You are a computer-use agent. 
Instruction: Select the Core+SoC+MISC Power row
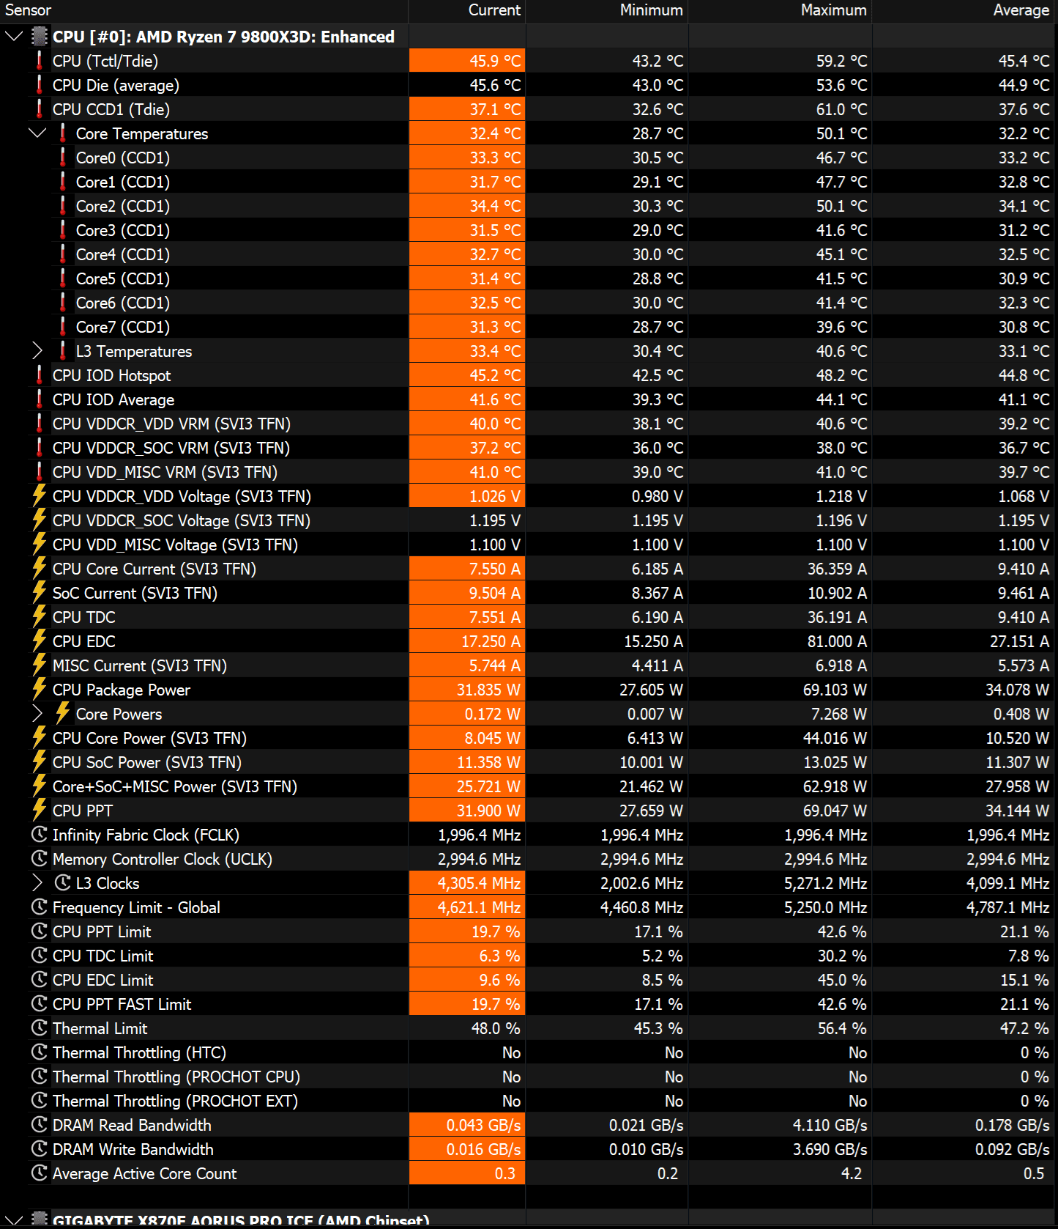[529, 786]
